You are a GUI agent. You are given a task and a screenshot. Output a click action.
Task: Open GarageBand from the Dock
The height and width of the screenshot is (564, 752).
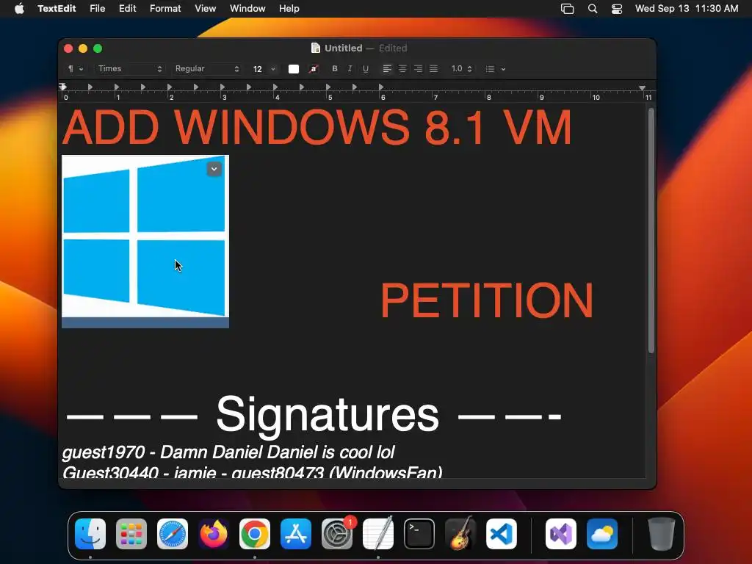tap(460, 533)
